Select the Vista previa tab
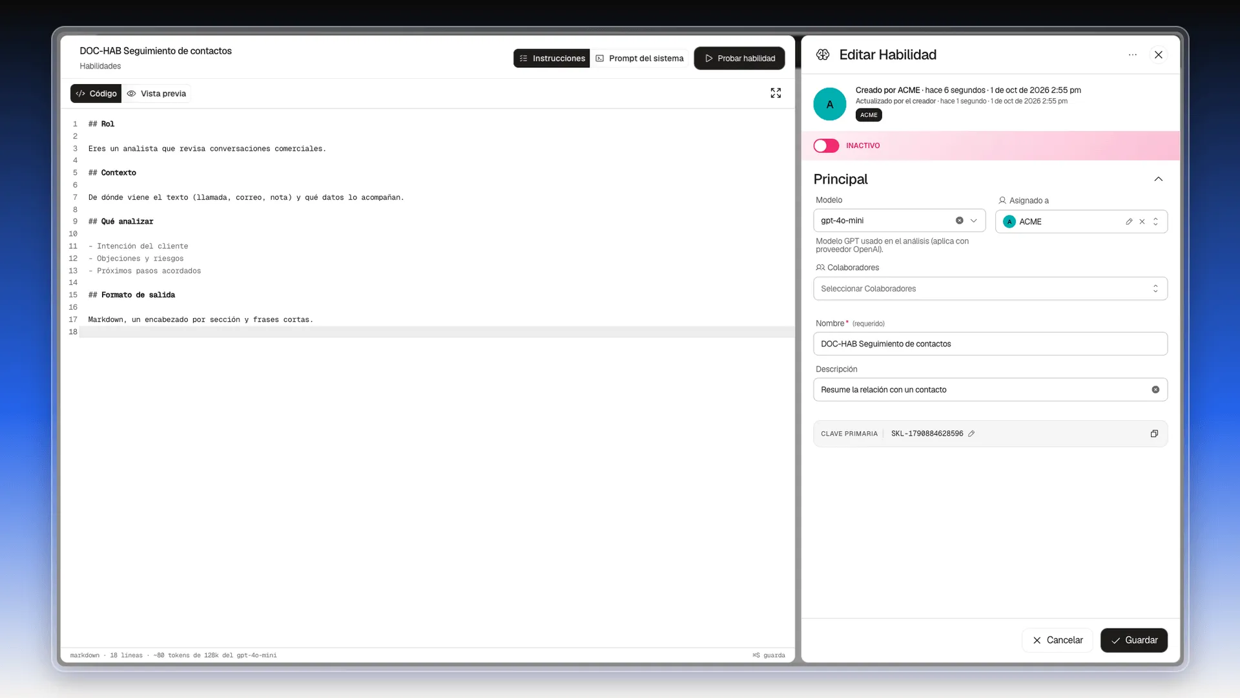 pyautogui.click(x=156, y=94)
